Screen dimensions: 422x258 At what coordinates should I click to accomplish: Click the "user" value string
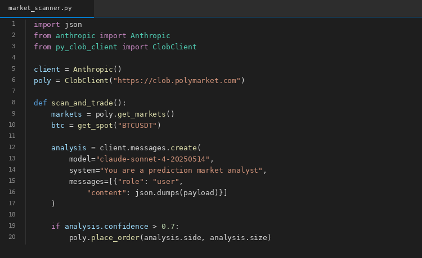[x=166, y=182]
